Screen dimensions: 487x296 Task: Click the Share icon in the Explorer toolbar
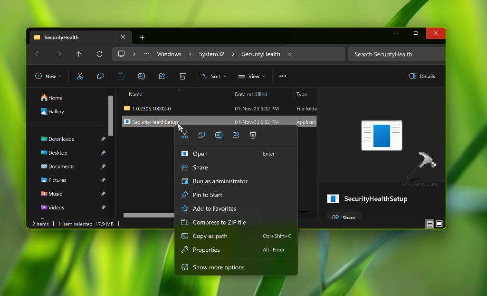pos(162,76)
